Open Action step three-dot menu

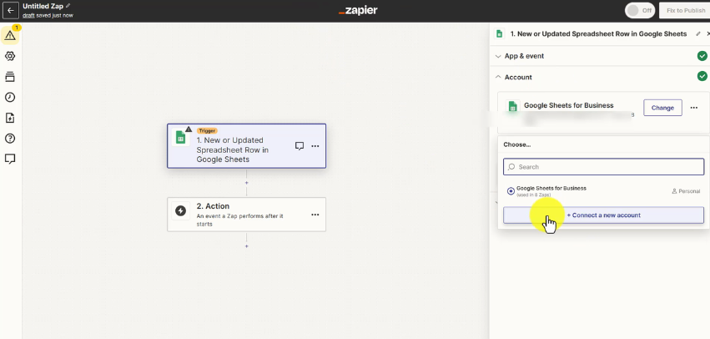pos(315,215)
